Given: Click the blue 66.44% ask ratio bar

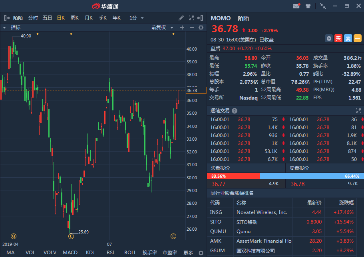Looking at the screenshot, I should click(x=312, y=176).
